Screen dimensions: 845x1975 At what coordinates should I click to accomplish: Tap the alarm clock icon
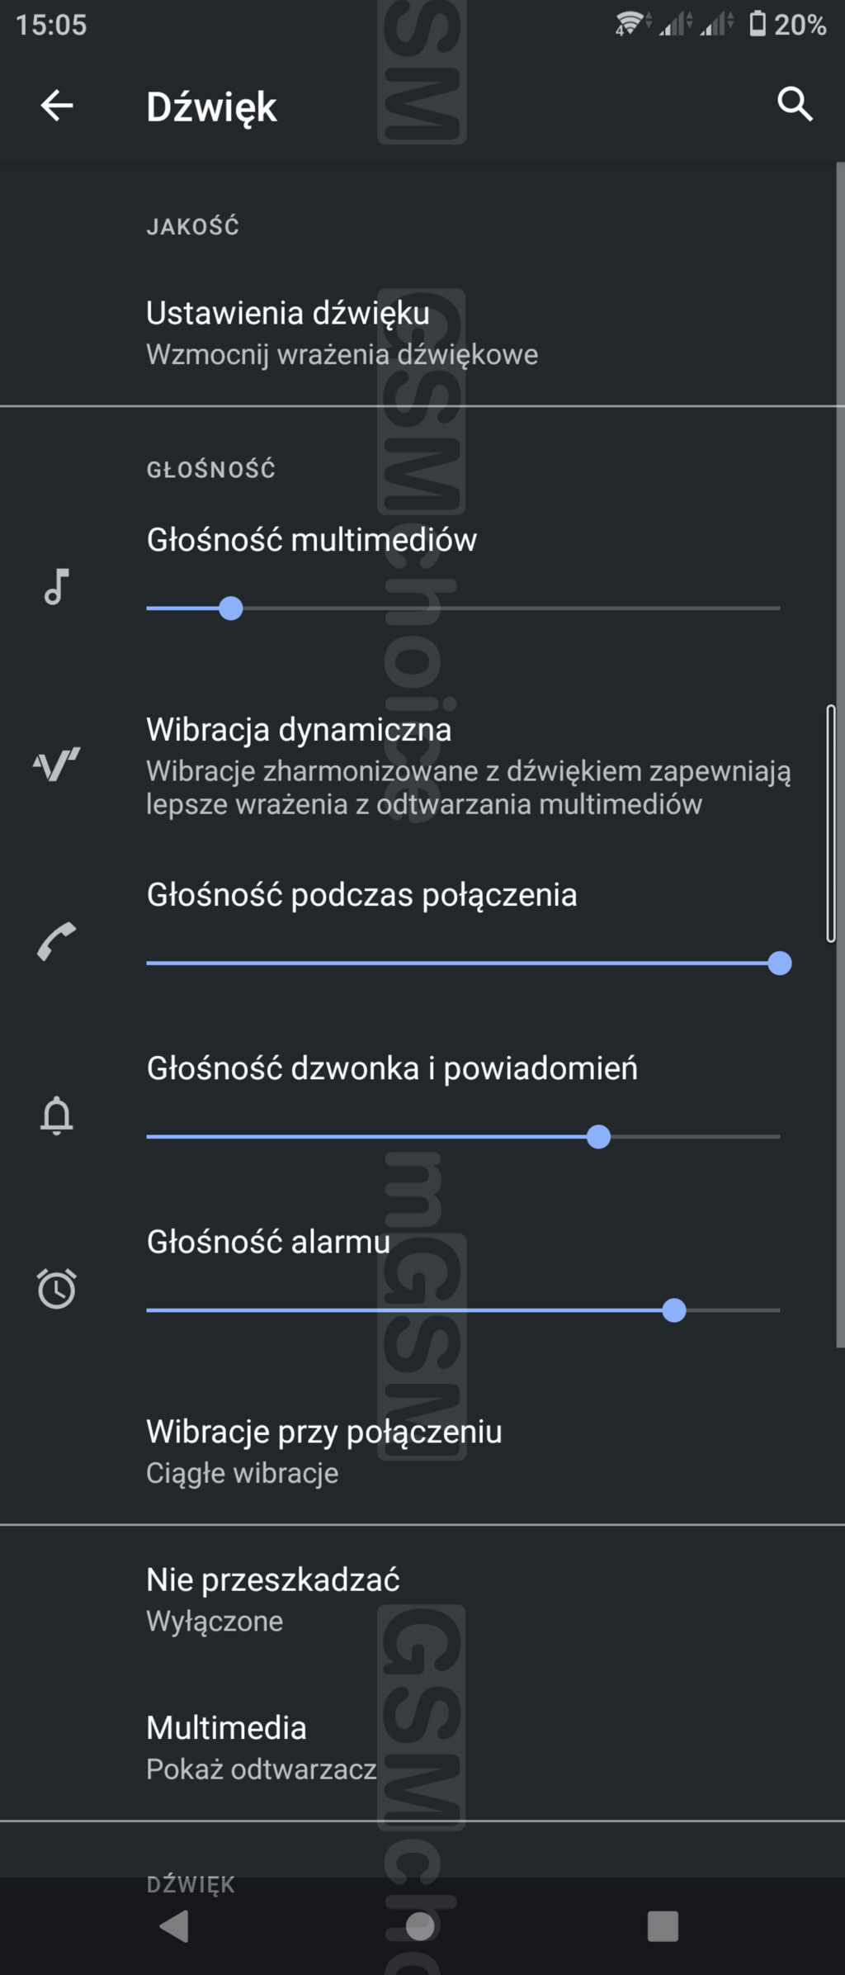(56, 1289)
